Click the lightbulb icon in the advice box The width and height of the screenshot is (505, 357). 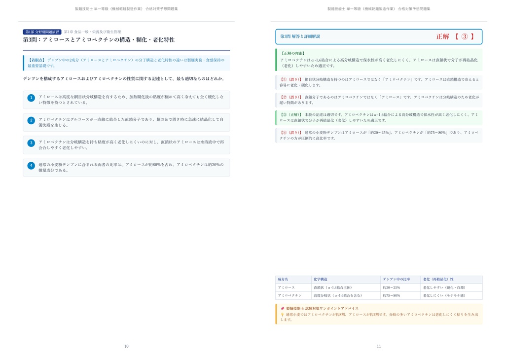tap(282, 315)
